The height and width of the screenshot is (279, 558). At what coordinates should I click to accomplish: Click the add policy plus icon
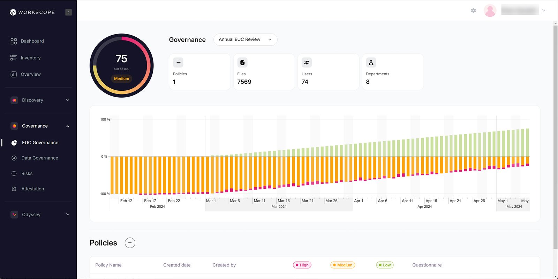pos(130,243)
